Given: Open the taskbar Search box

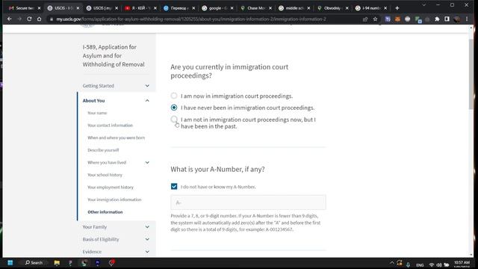Looking at the screenshot, I should [34, 262].
